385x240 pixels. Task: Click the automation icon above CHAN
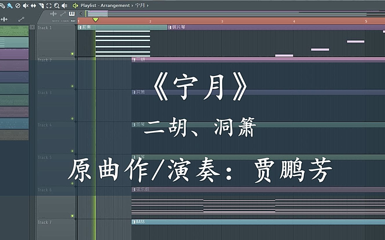[63, 14]
